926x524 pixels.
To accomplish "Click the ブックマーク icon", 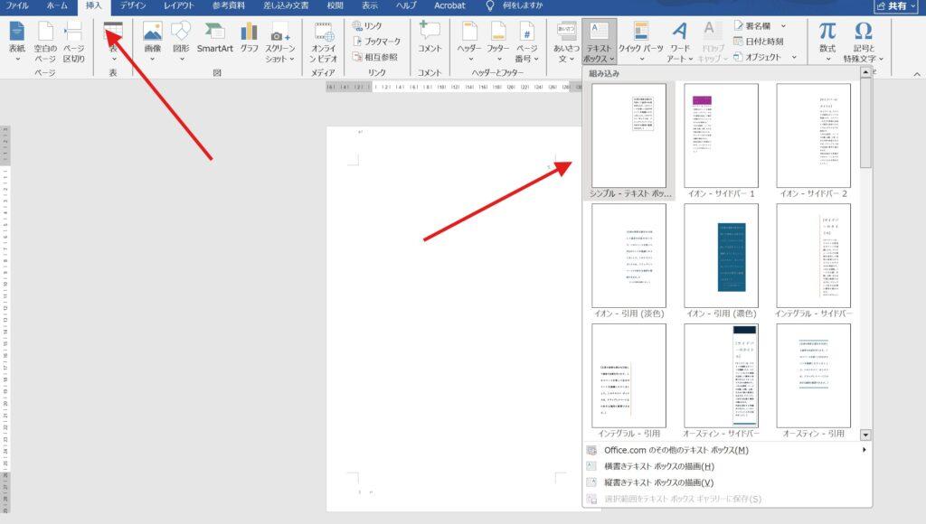I will point(377,42).
